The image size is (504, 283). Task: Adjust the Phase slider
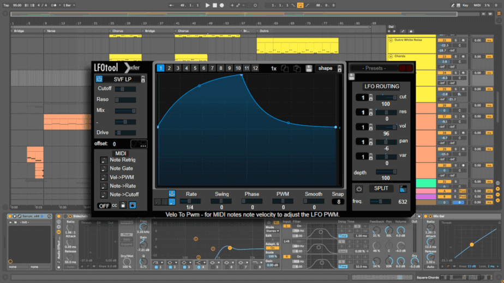(252, 201)
